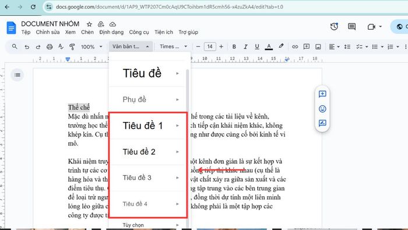Open the Trợ giúp menu
The height and width of the screenshot is (230, 408).
pos(188,32)
